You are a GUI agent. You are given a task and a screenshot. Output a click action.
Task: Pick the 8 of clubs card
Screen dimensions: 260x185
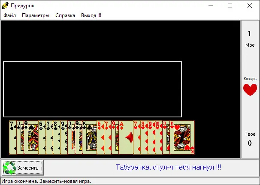(57, 137)
